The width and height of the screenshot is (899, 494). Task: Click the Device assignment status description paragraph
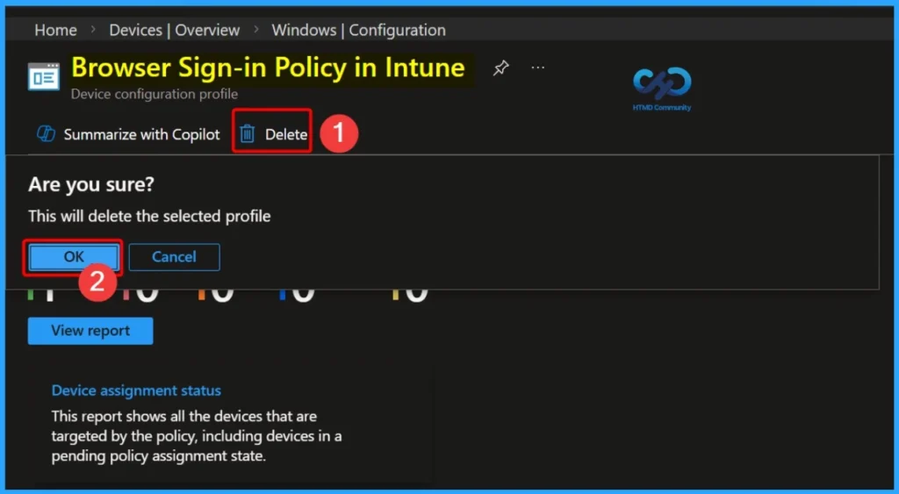[x=197, y=436]
